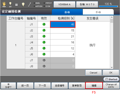
Task: Click the MAN hand mode icon
Action: [x=4, y=4]
